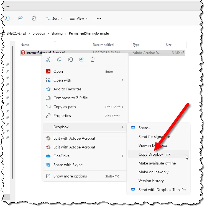207x209 pixels.
Task: Go to the Dropbox breadcrumb folder
Action: pyautogui.click(x=39, y=33)
